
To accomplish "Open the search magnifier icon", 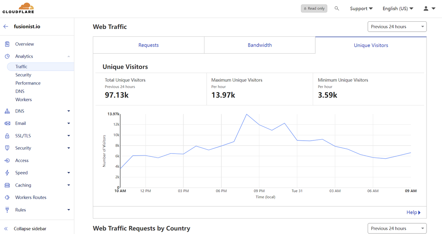I will [x=337, y=8].
